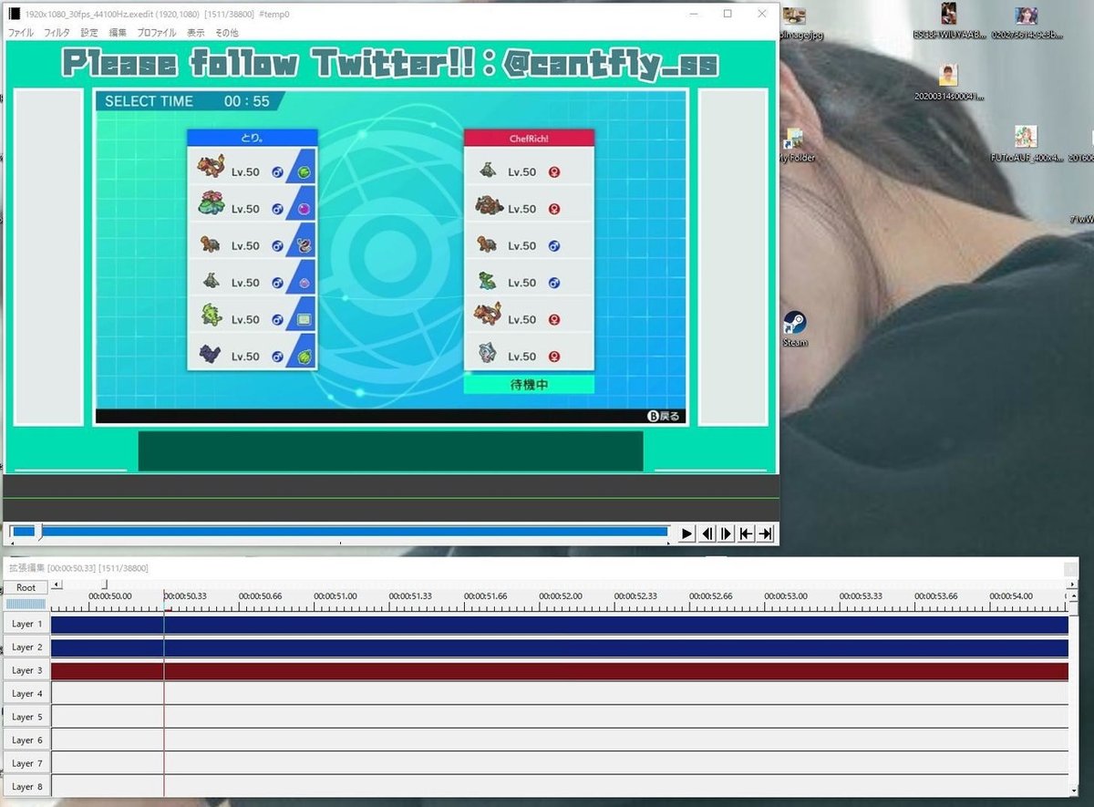Screen dimensions: 1094x807
Task: Select the red object on Layer 3
Action: [560, 671]
